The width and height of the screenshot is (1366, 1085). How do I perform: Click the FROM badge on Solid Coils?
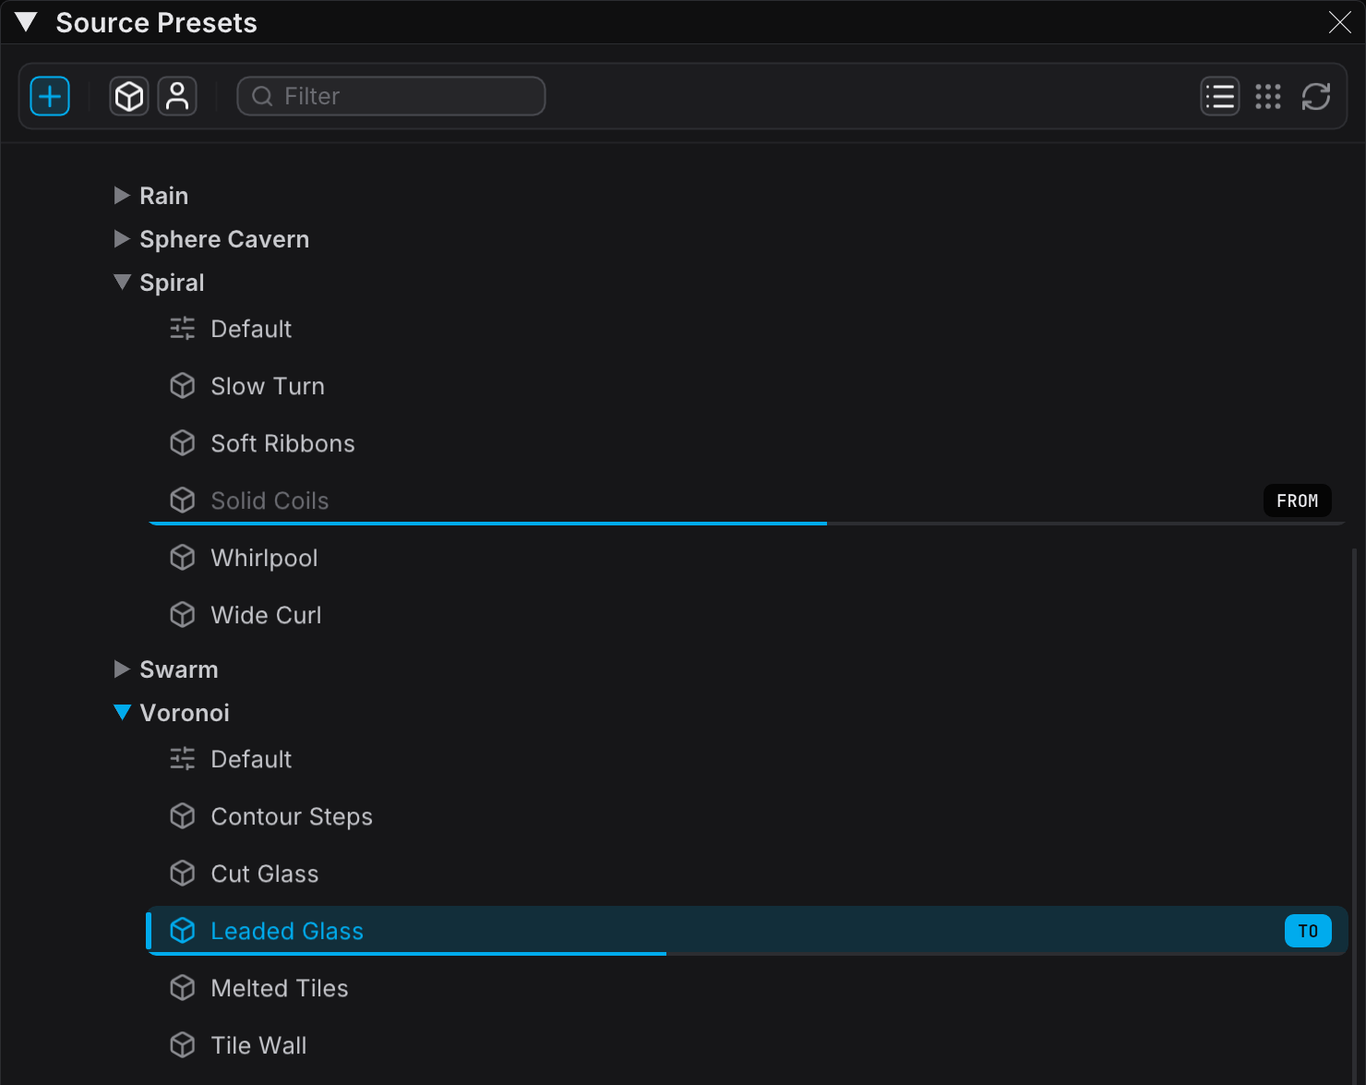(x=1297, y=500)
